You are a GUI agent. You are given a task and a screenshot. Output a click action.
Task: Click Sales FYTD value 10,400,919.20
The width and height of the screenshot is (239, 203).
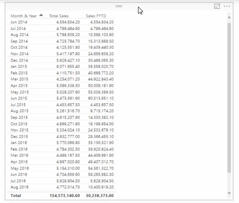101,187
